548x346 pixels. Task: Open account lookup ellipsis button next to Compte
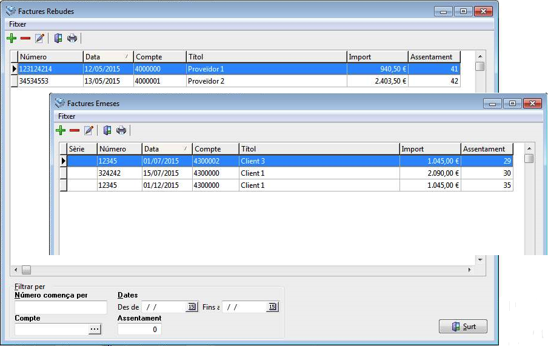pyautogui.click(x=95, y=329)
